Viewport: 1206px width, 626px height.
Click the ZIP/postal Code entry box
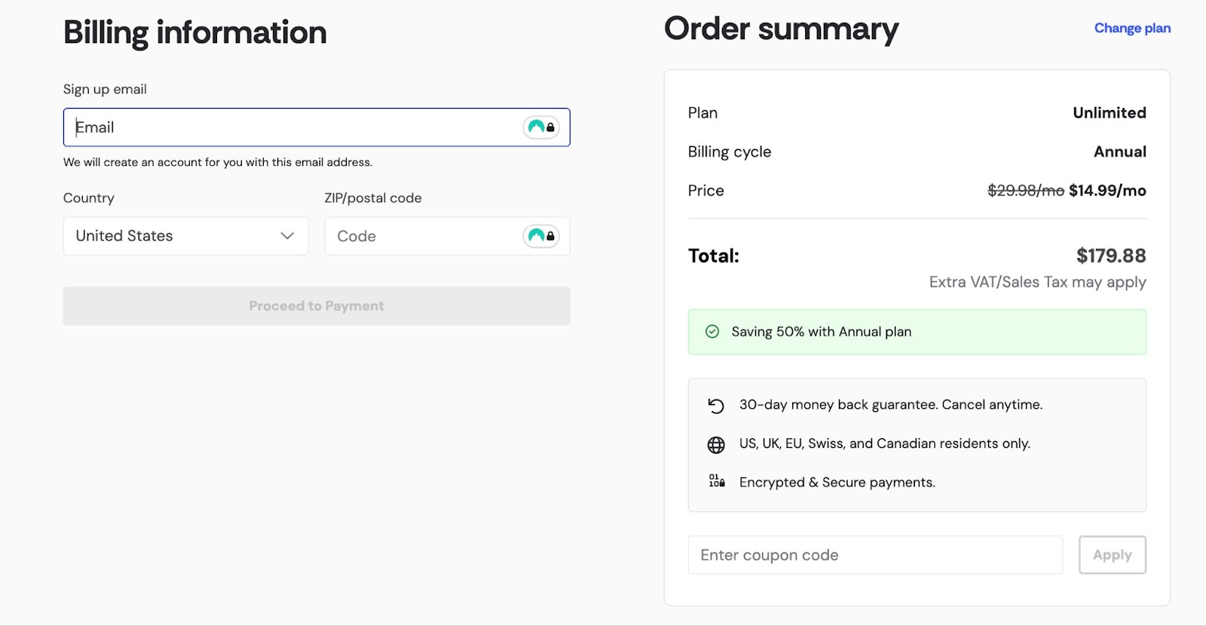[422, 236]
